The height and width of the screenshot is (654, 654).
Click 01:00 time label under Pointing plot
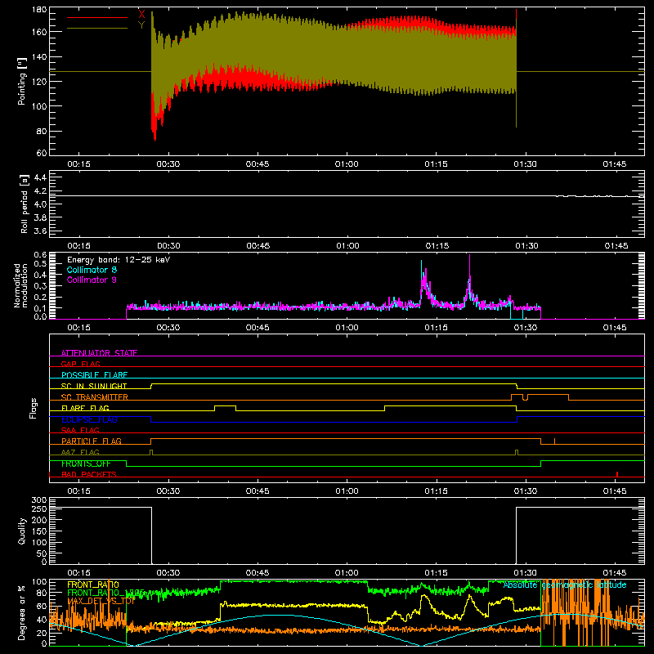click(x=347, y=164)
